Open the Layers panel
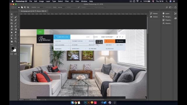The height and width of the screenshot is (105, 187). [166, 14]
